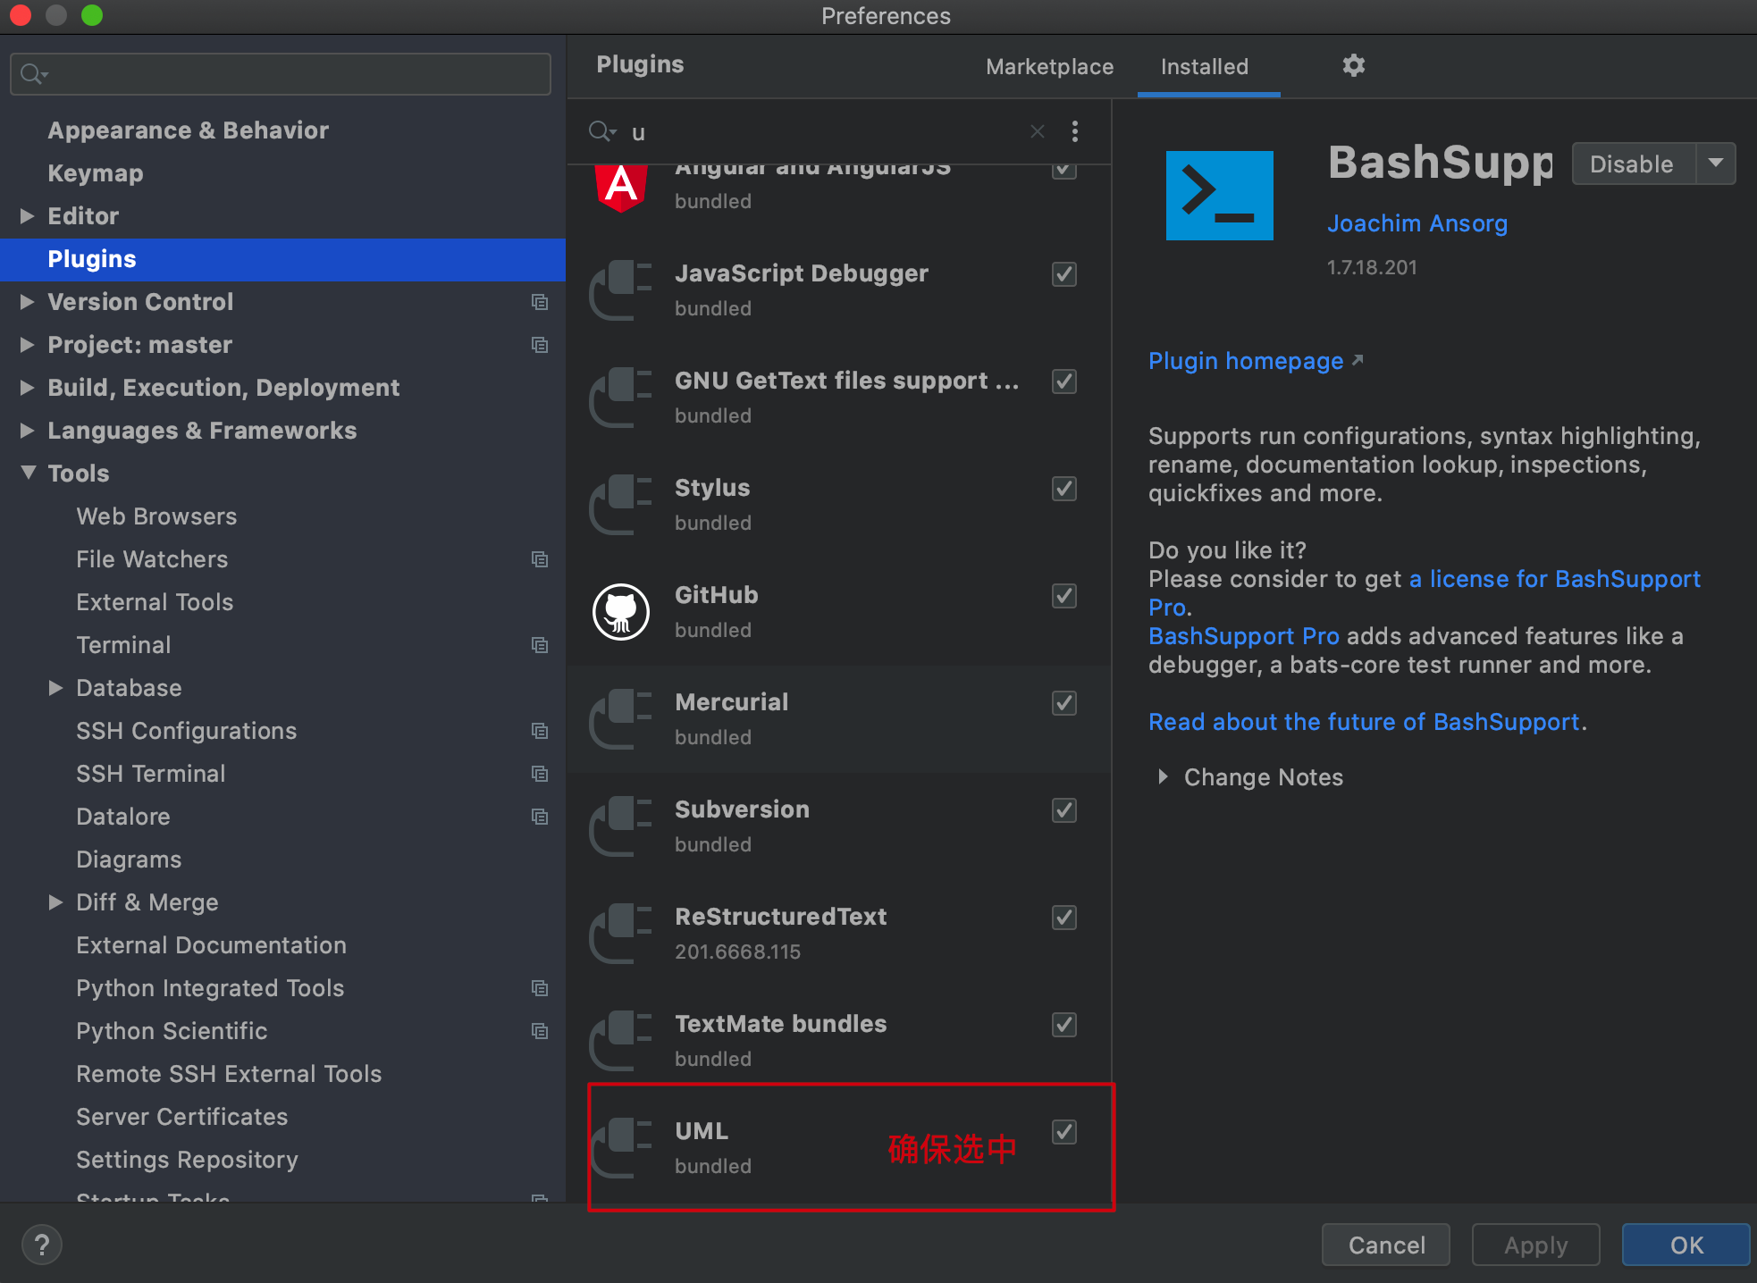Viewport: 1757px width, 1283px height.
Task: Expand the Change Notes disclosure
Action: pos(1163,776)
